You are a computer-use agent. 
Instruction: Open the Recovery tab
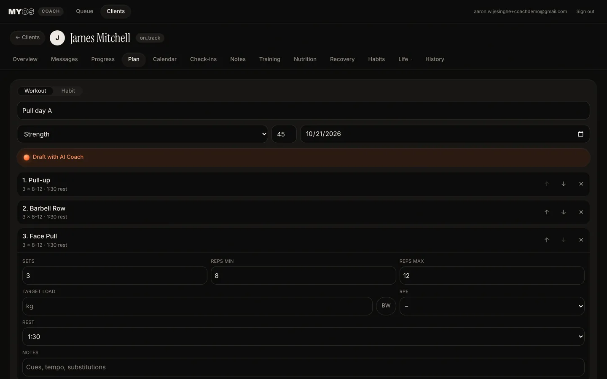tap(342, 59)
